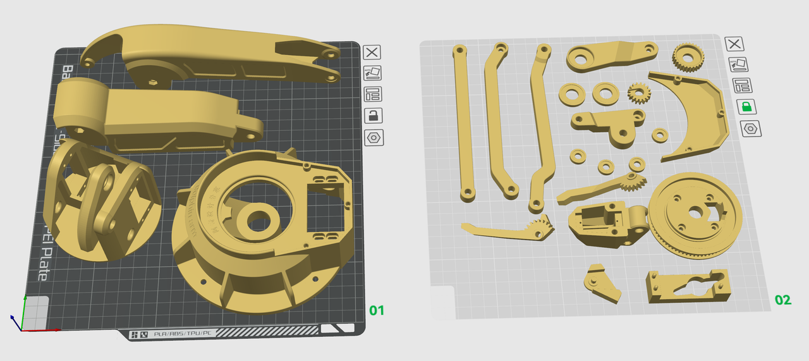Viewport: 809px width, 361px height.
Task: Select the small gear in top-right of plate 02
Action: pos(684,58)
